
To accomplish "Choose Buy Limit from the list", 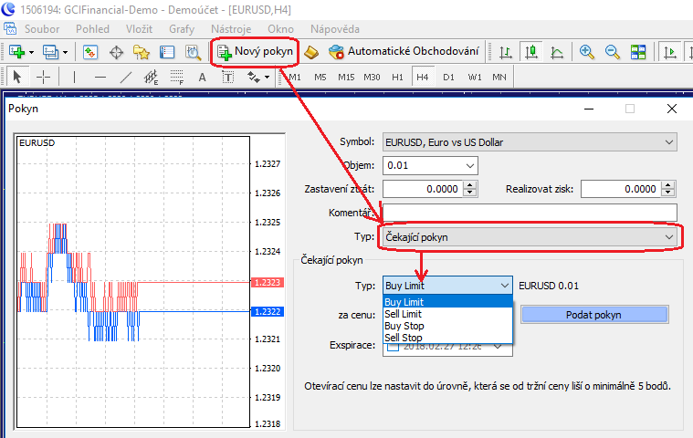I will 447,302.
